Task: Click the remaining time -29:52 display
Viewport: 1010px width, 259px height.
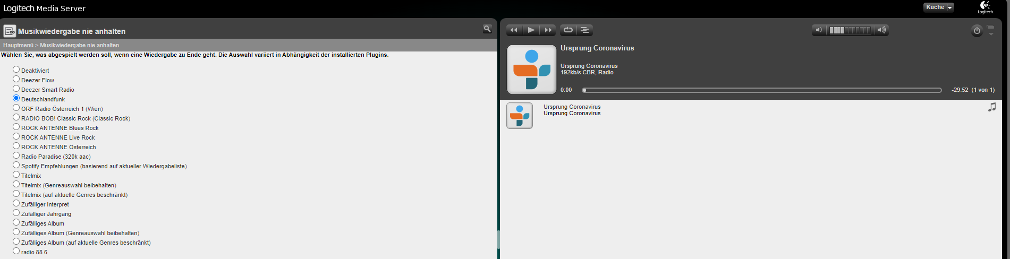Action: click(x=960, y=90)
